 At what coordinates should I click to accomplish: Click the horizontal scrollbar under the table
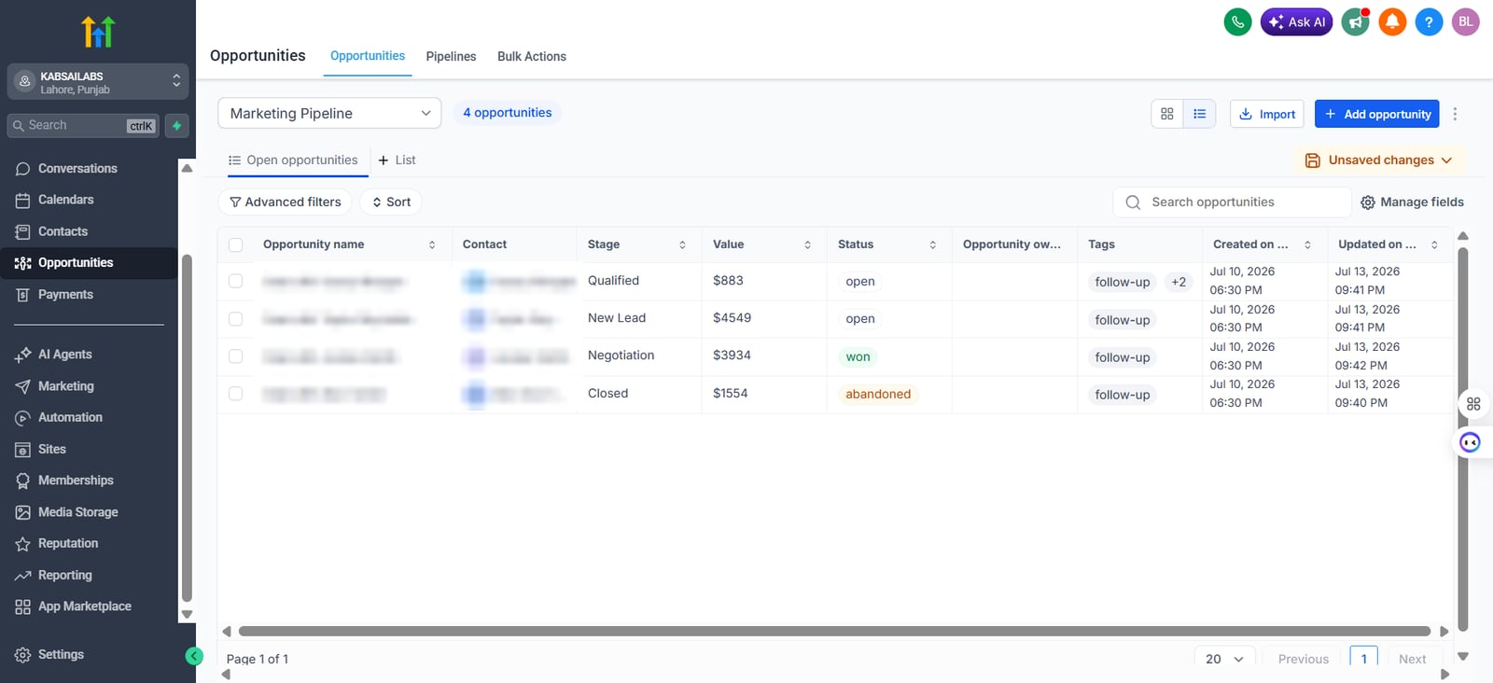point(834,632)
